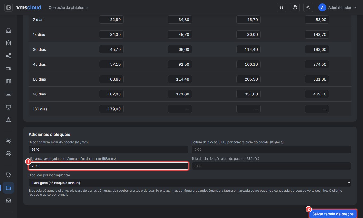
Task: Open the Administrador user menu
Action: tap(337, 7)
